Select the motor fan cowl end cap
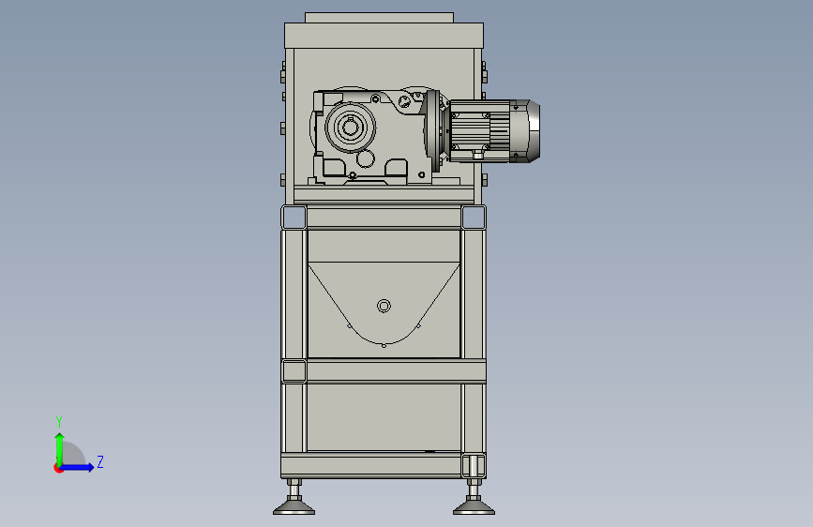Image resolution: width=813 pixels, height=527 pixels. click(x=527, y=131)
